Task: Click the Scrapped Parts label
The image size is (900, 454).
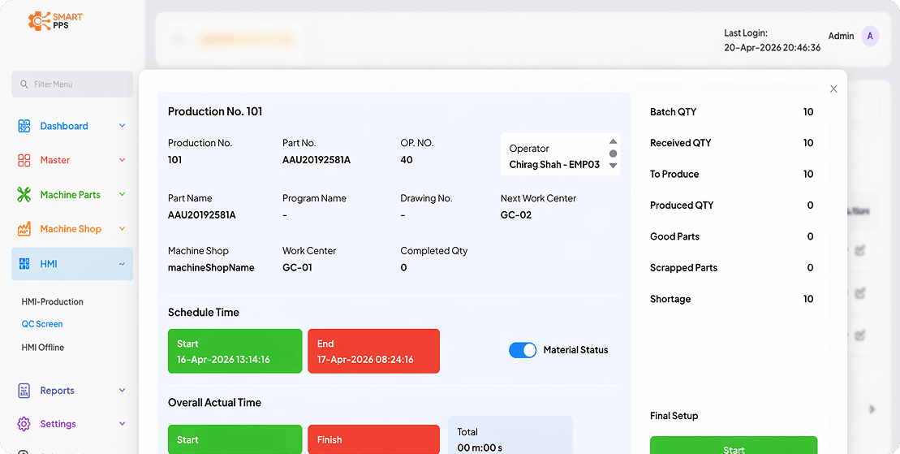Action: pos(683,268)
